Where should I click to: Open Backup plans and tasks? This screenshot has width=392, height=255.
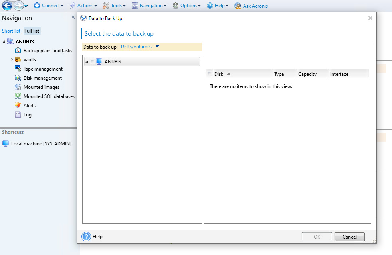48,50
